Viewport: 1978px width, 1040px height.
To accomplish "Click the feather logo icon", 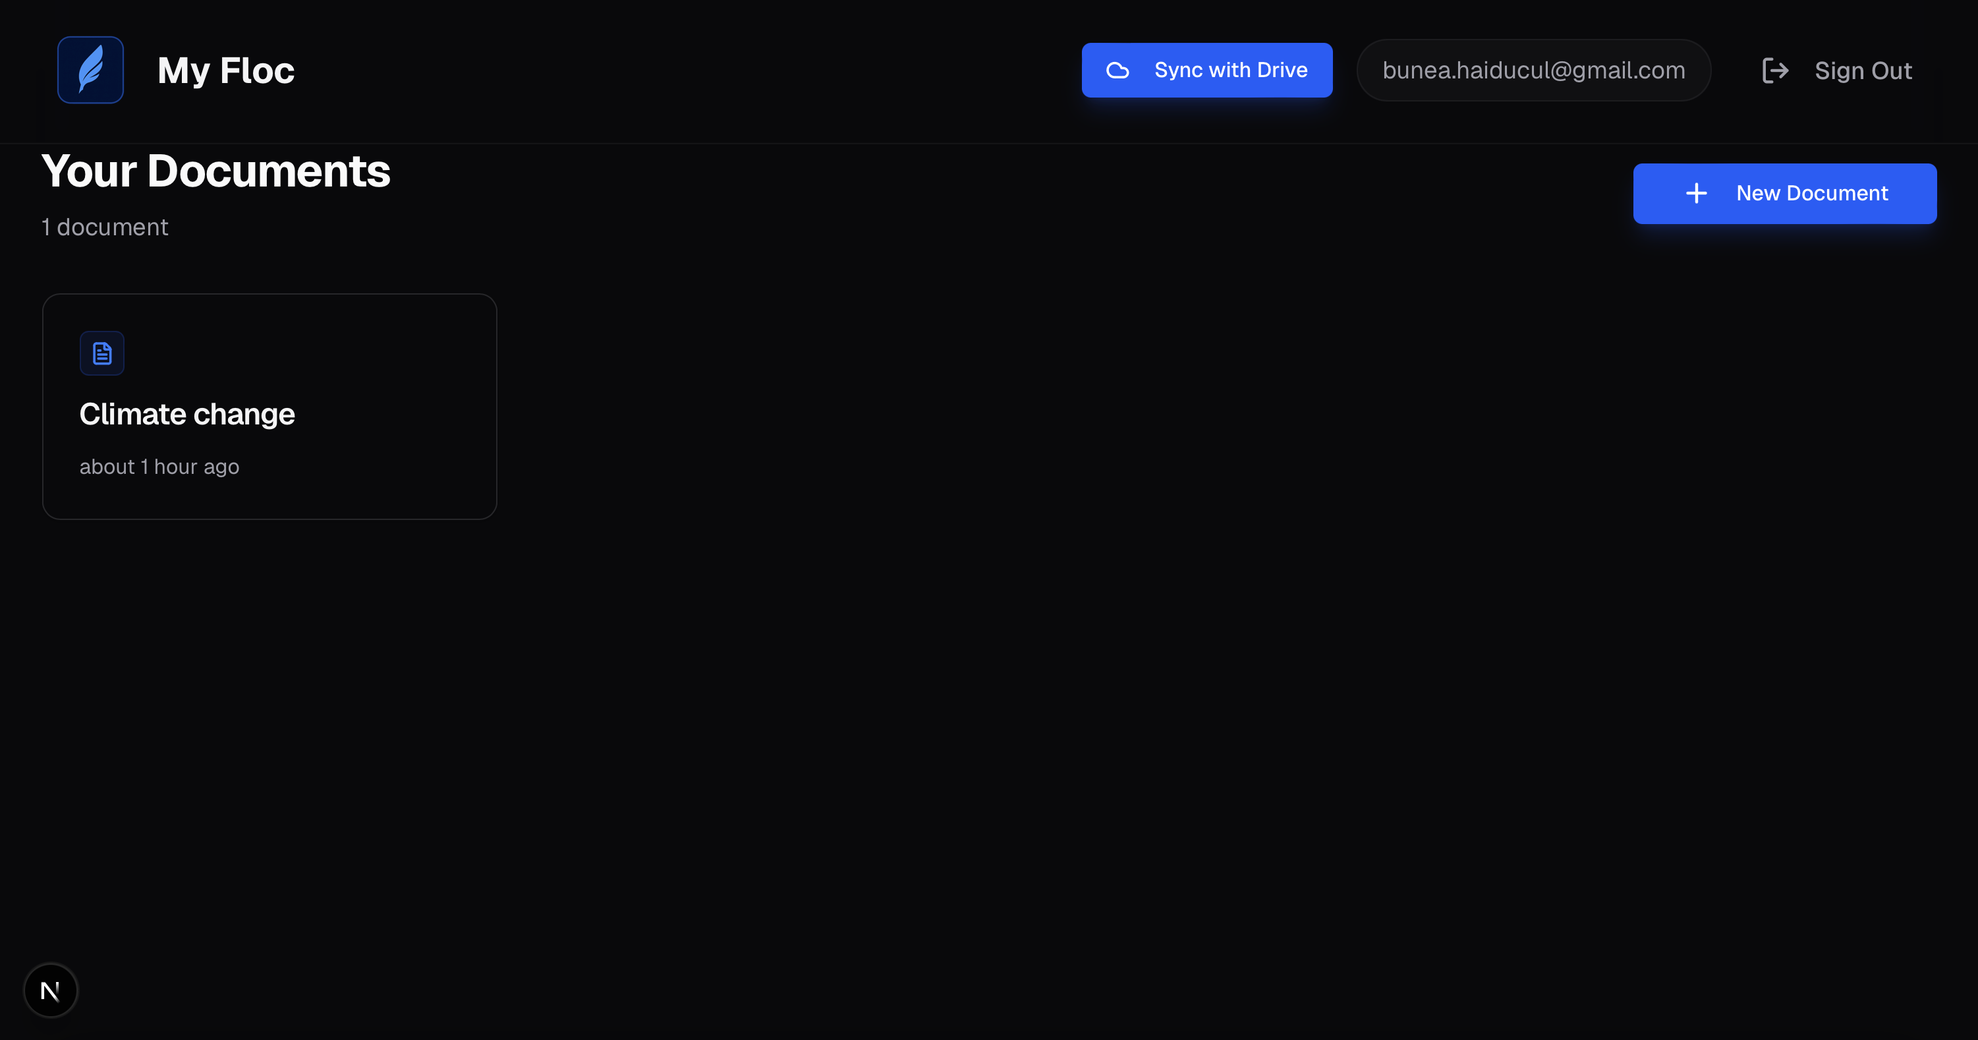I will tap(91, 70).
